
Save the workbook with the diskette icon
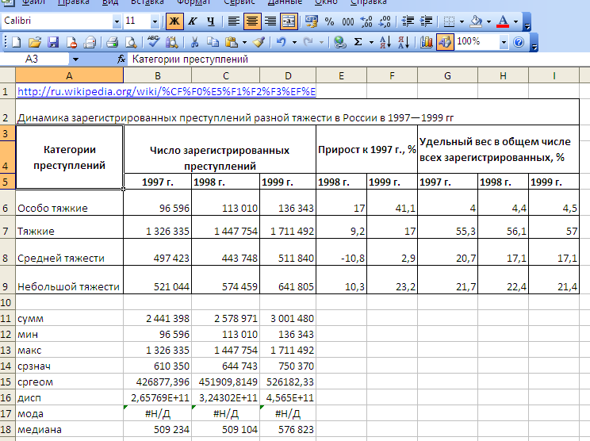click(52, 42)
